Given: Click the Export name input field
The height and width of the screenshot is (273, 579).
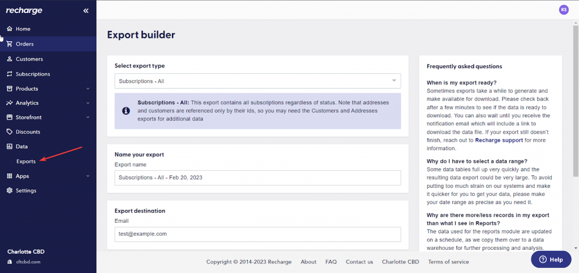Looking at the screenshot, I should click(x=258, y=178).
